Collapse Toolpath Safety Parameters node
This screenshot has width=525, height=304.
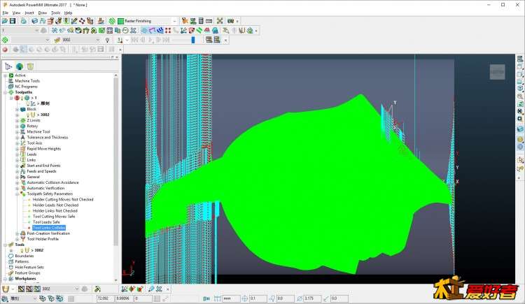click(x=17, y=194)
